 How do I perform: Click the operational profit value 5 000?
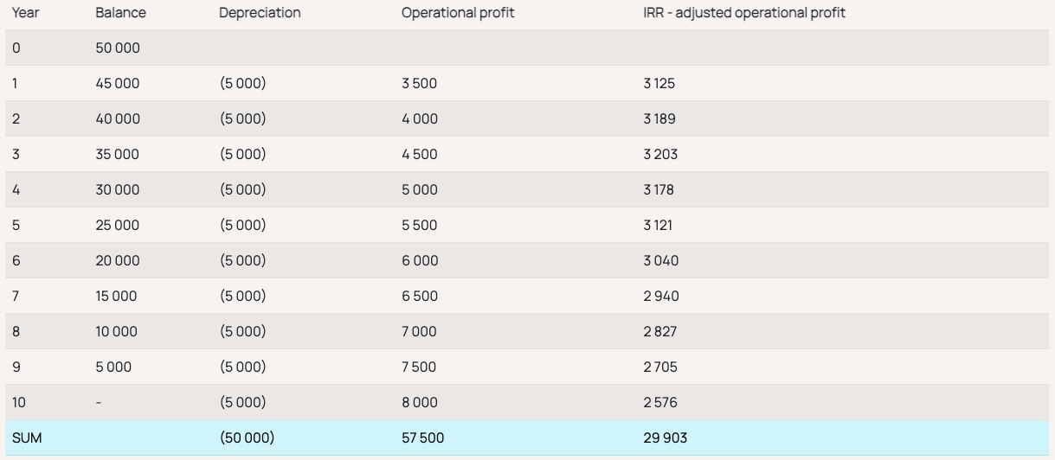(420, 190)
